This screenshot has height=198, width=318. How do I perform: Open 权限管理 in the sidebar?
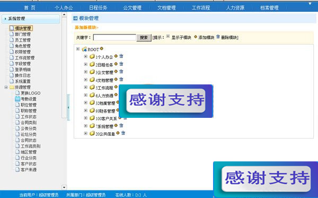23,52
